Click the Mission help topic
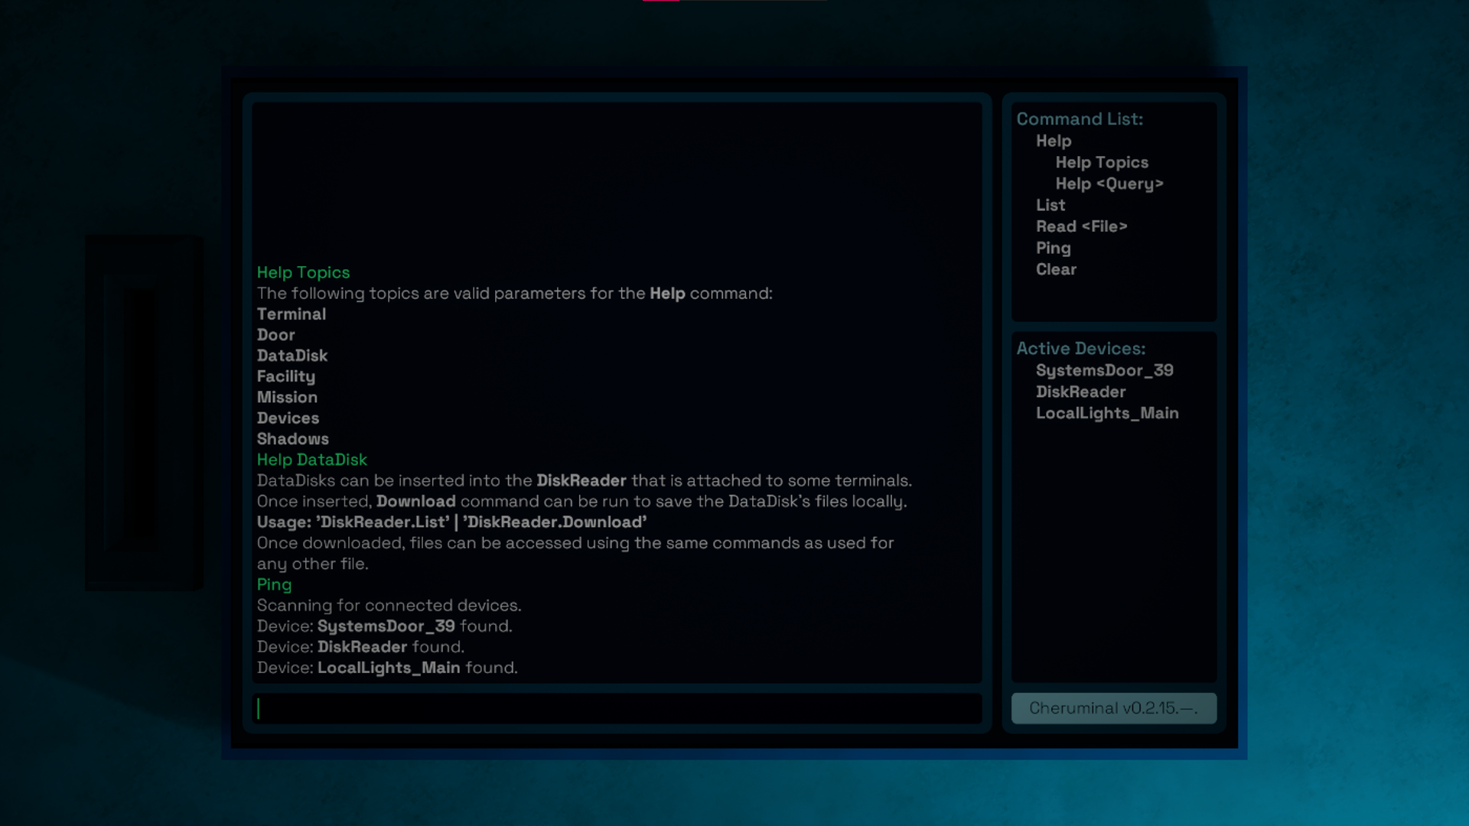 tap(287, 397)
